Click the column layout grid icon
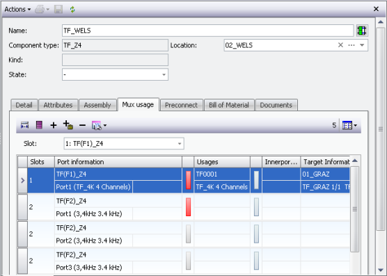 click(x=347, y=125)
